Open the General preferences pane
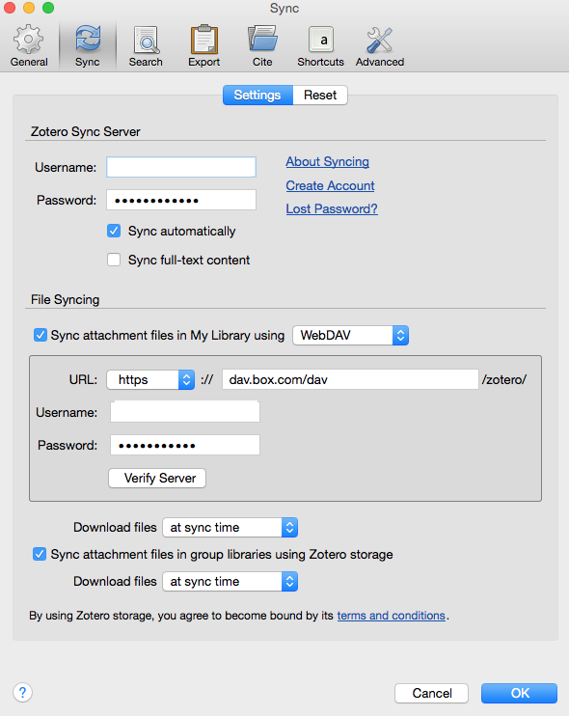The height and width of the screenshot is (716, 569). point(29,46)
